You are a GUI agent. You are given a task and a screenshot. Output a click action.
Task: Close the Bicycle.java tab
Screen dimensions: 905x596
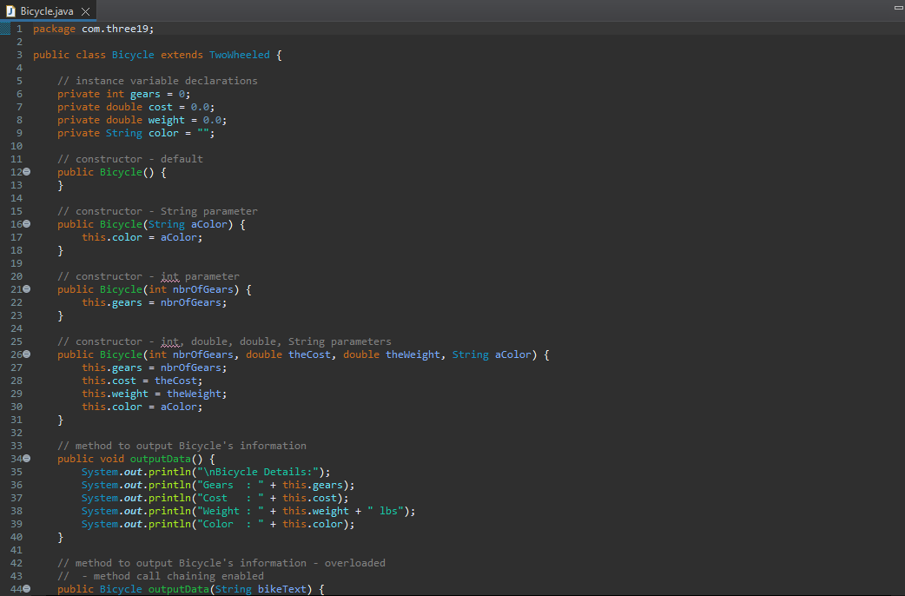83,12
